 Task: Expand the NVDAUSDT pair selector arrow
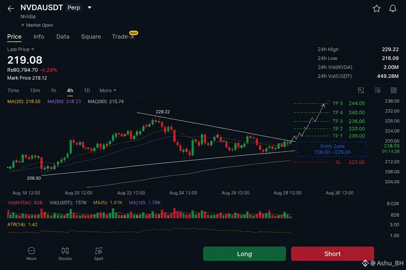click(x=90, y=8)
